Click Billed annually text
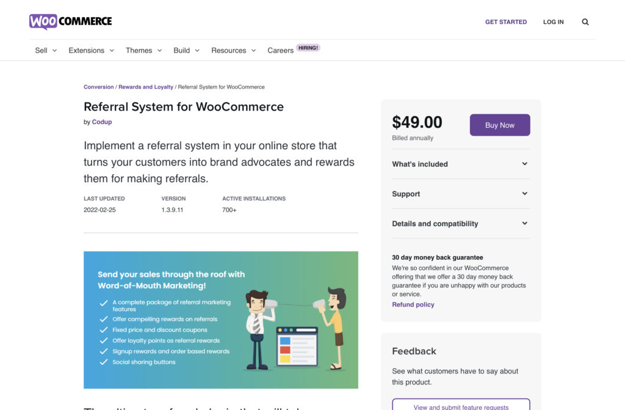 pos(413,138)
